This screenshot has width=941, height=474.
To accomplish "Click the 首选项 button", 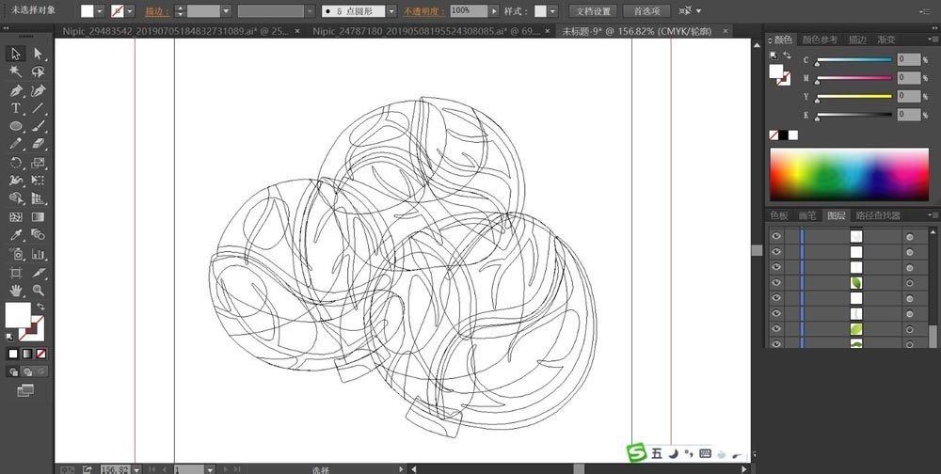I will pos(646,11).
